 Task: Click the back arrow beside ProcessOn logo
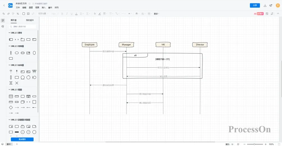[4, 5]
